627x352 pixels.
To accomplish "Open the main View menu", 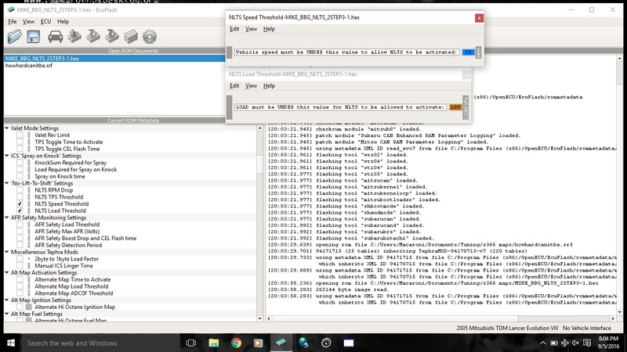I will (28, 22).
